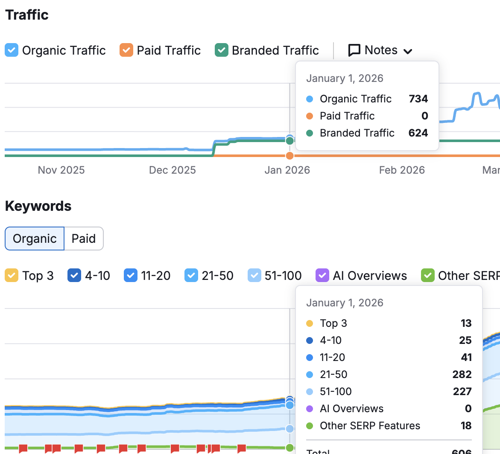Screen dimensions: 500x454
Task: Click the "Dec 2025" axis label
Action: coord(172,170)
